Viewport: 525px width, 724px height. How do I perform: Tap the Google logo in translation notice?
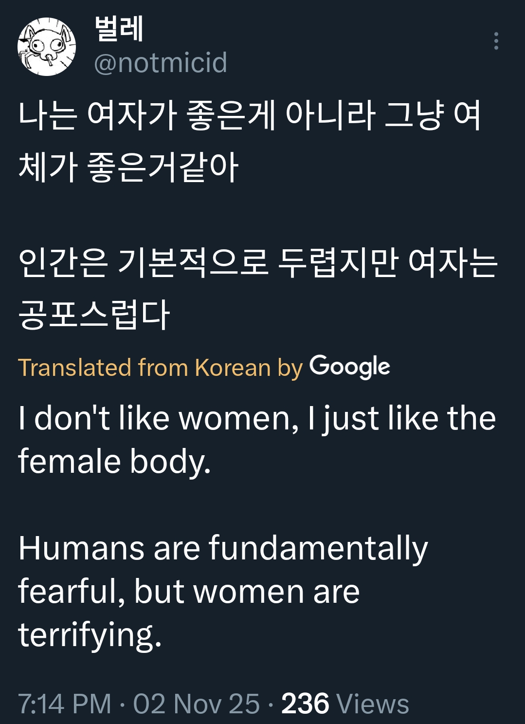click(350, 367)
